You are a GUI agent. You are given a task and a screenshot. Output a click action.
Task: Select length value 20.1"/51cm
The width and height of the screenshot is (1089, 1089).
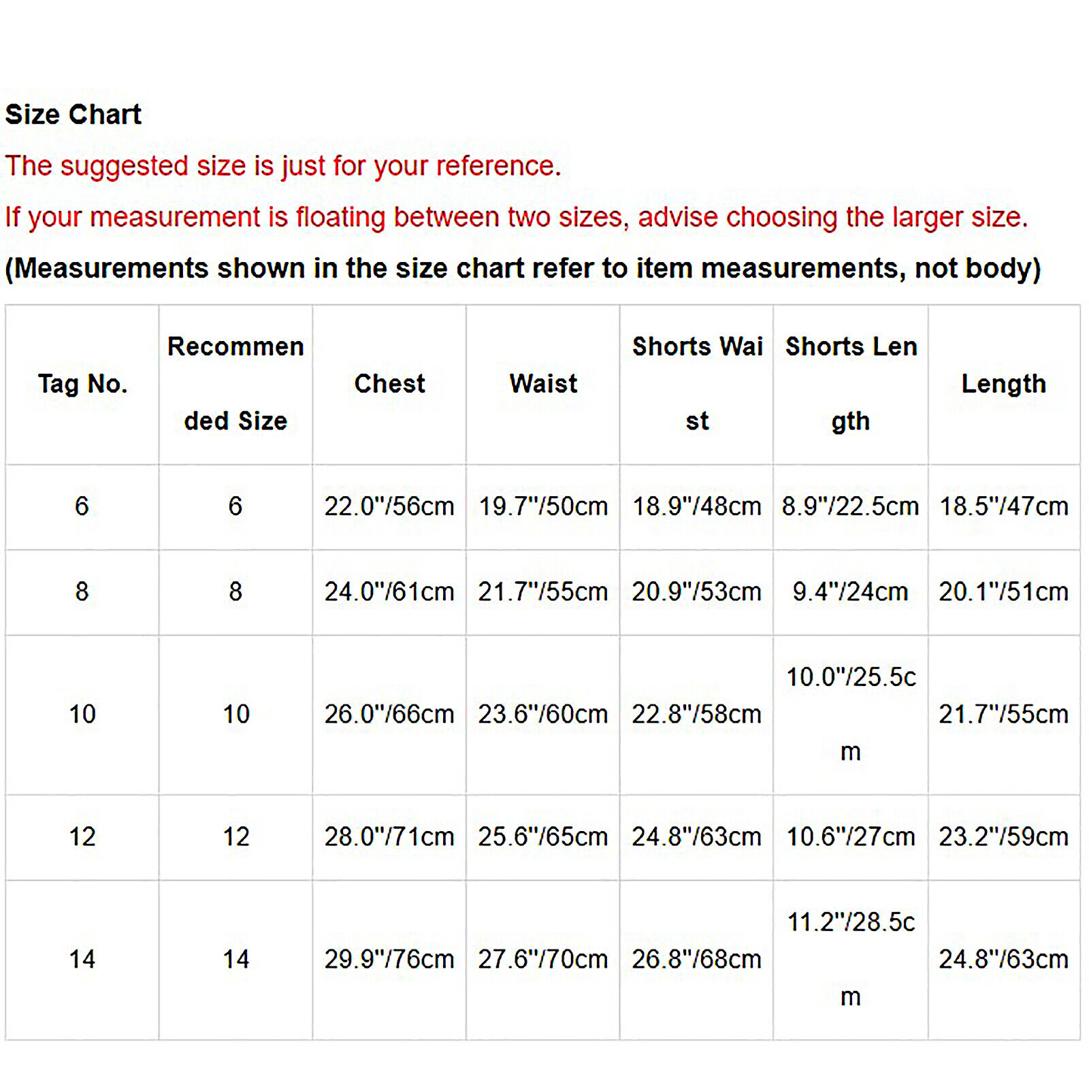[x=1004, y=592]
